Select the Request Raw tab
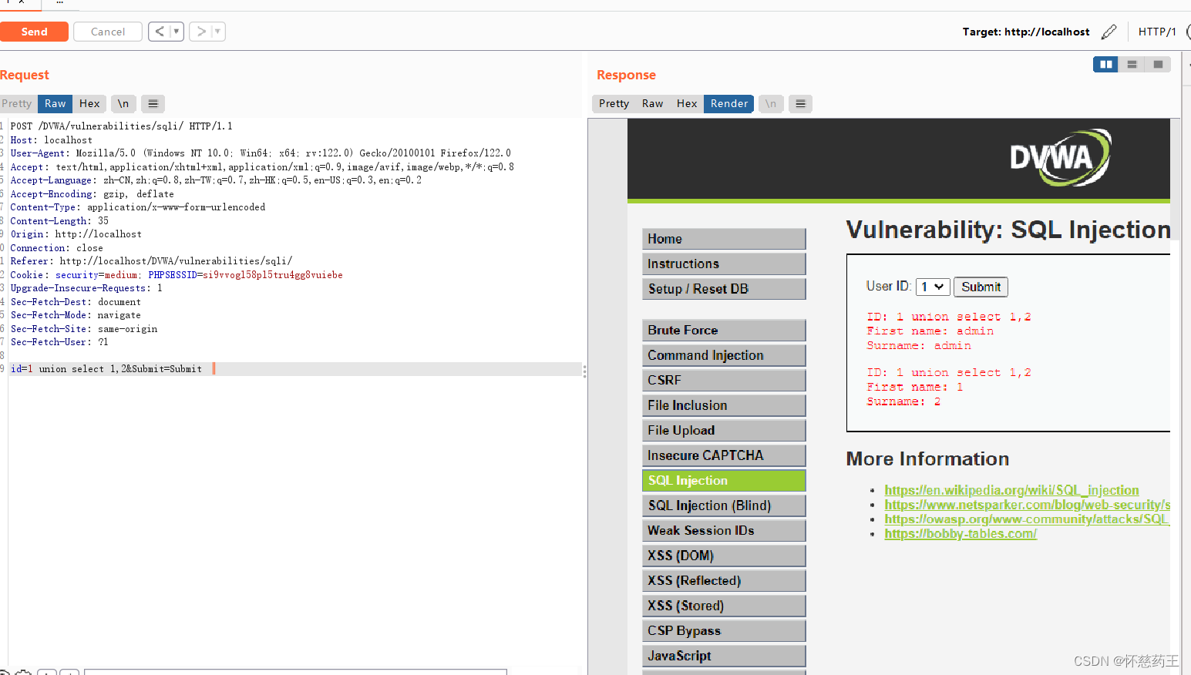Viewport: 1191px width, 675px height. [55, 103]
